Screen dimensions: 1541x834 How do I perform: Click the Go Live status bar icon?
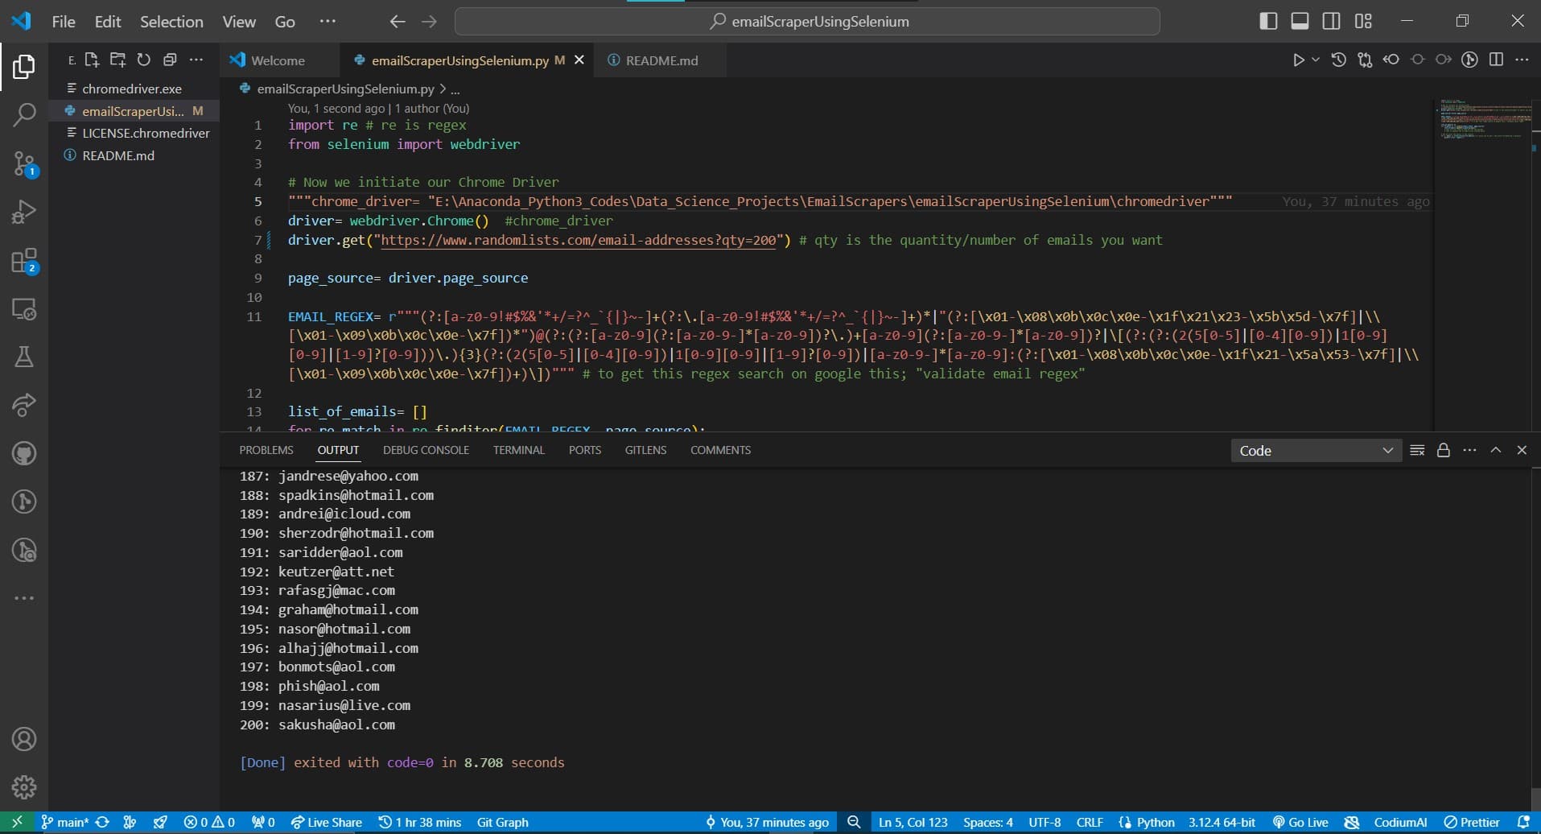click(1300, 822)
